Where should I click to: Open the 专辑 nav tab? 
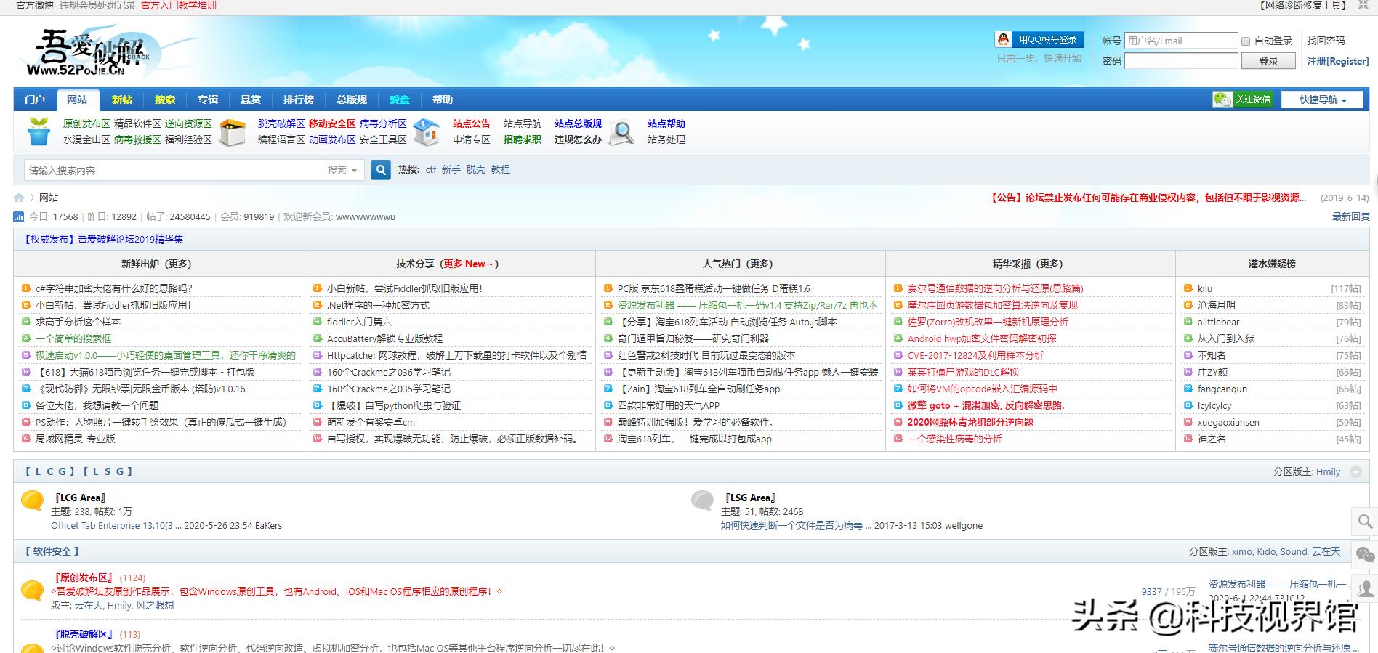coord(208,100)
